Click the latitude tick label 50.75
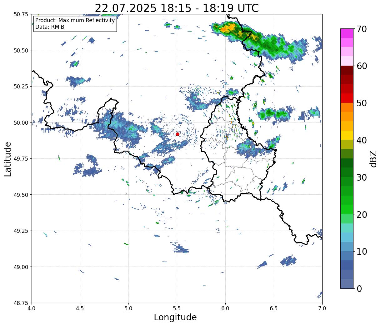This screenshot has width=381, height=325. coord(21,14)
